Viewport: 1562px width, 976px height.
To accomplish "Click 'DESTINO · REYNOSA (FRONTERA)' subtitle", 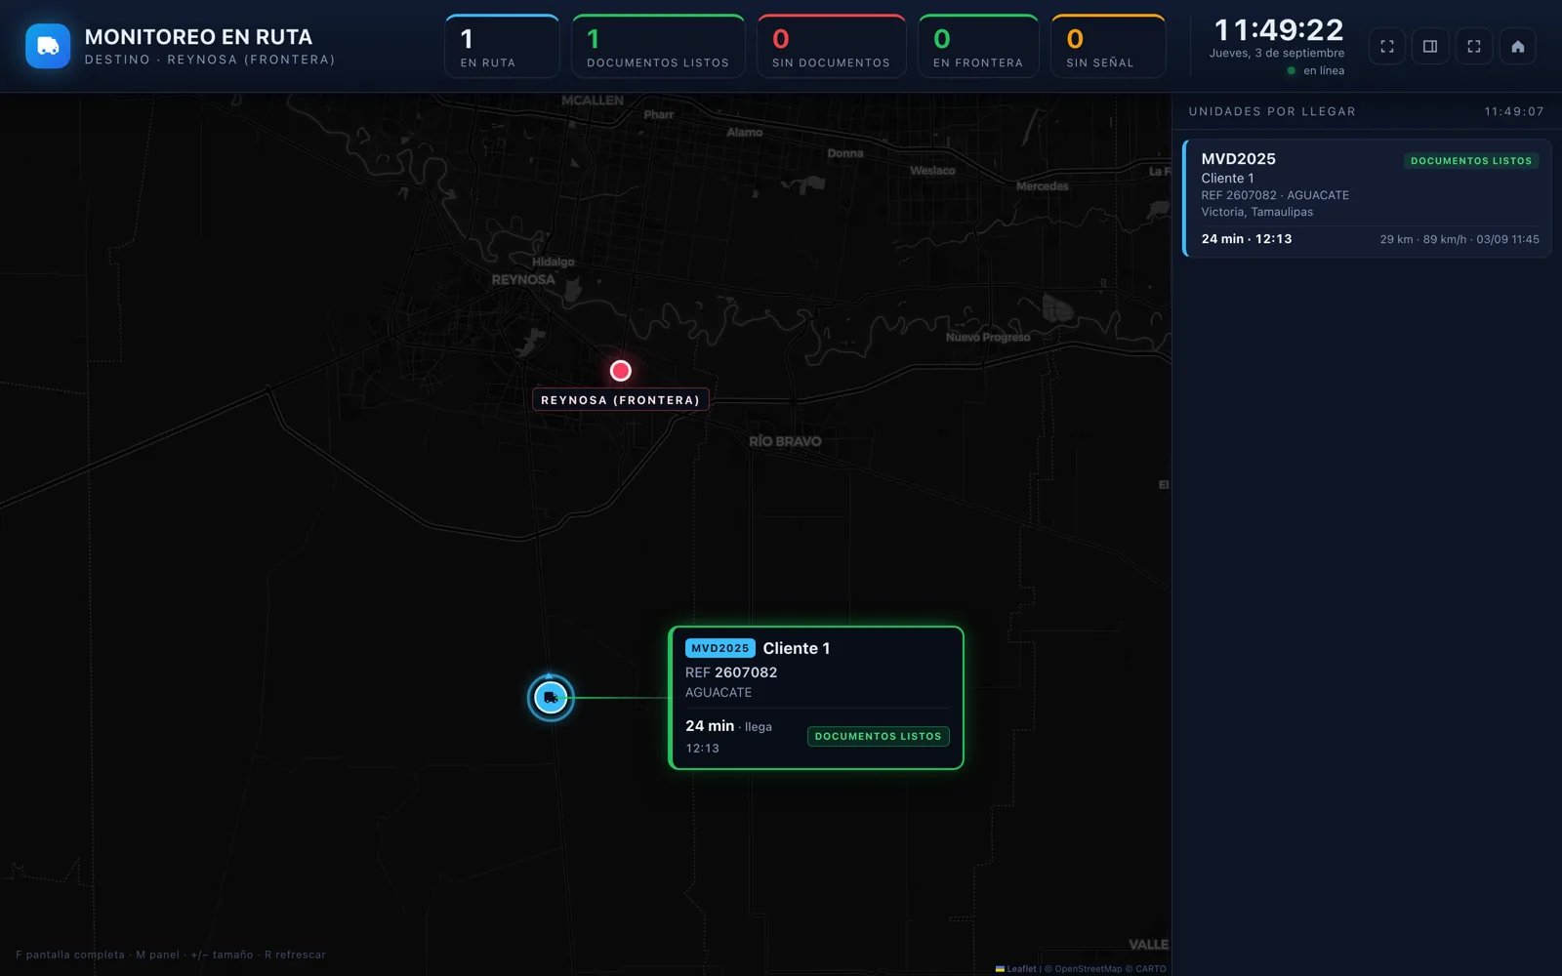I will point(210,60).
